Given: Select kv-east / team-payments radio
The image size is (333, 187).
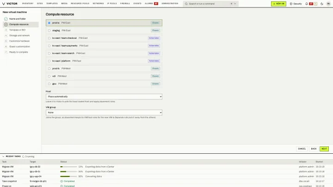Looking at the screenshot, I should (x=49, y=46).
